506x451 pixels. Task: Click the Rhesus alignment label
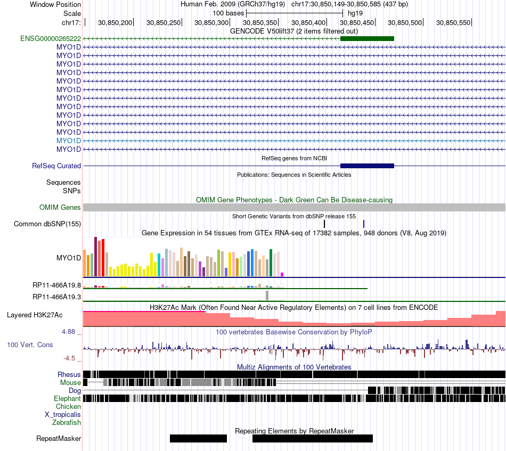tap(69, 374)
